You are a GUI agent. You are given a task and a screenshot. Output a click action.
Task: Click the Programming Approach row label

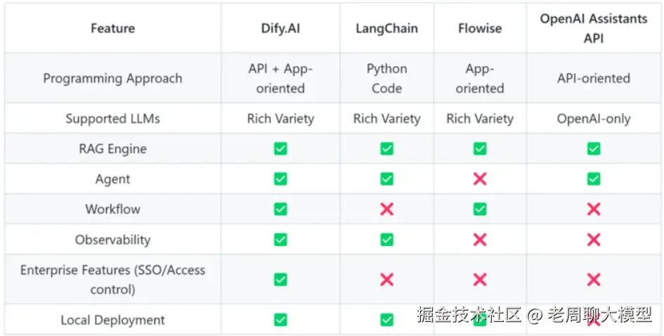(x=112, y=79)
